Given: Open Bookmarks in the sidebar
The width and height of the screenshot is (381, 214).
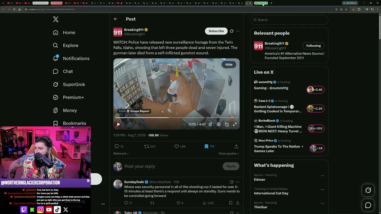Looking at the screenshot, I should pos(69,123).
